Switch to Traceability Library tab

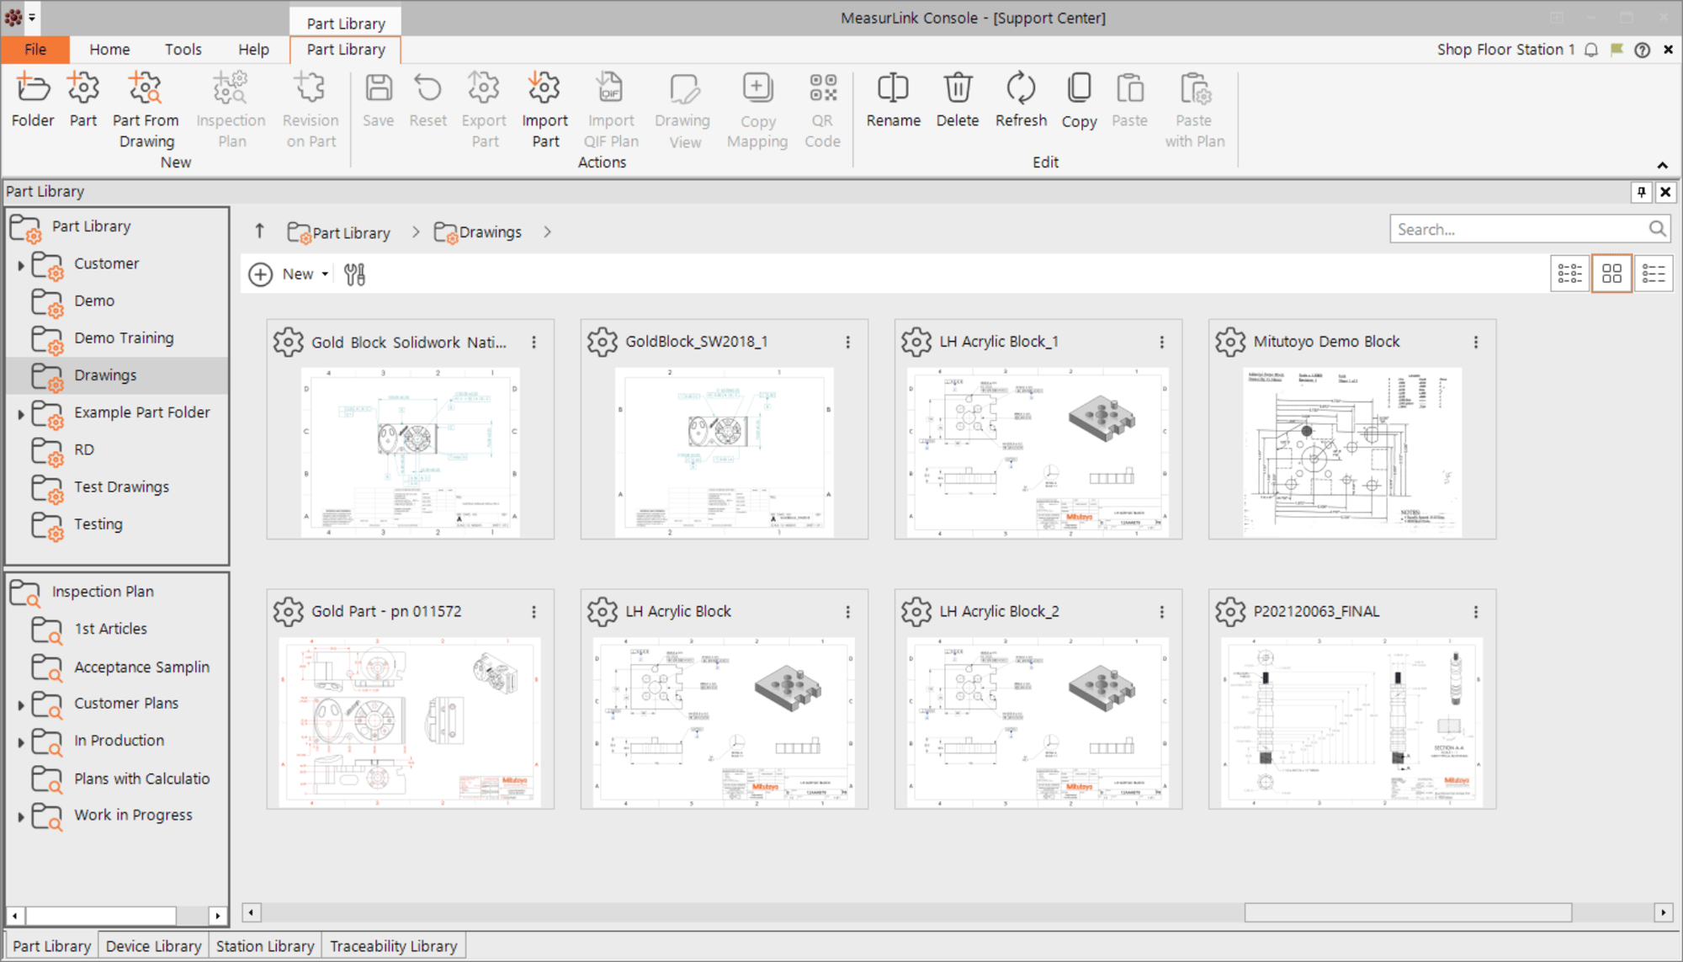click(x=393, y=946)
